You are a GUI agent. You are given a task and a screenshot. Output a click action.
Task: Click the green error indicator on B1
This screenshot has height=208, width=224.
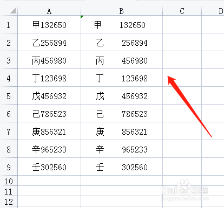coord(82,17)
